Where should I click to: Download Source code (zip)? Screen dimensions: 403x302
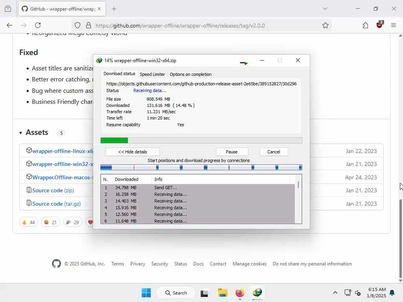tap(53, 190)
